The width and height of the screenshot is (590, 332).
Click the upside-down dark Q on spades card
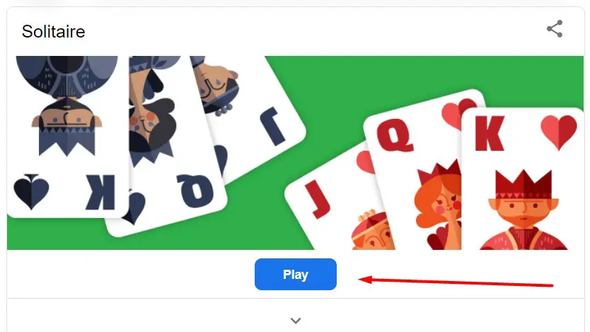click(195, 190)
